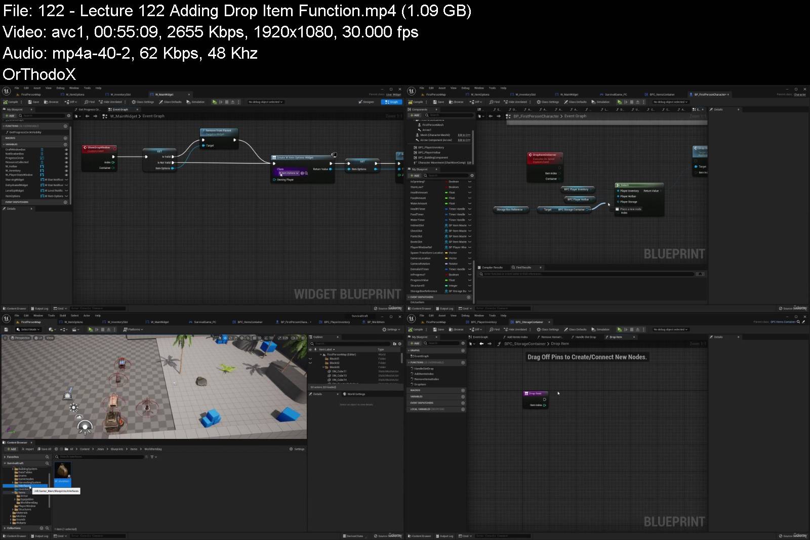Add a new macro in BPC_StorageContainer Macros section

[463, 390]
